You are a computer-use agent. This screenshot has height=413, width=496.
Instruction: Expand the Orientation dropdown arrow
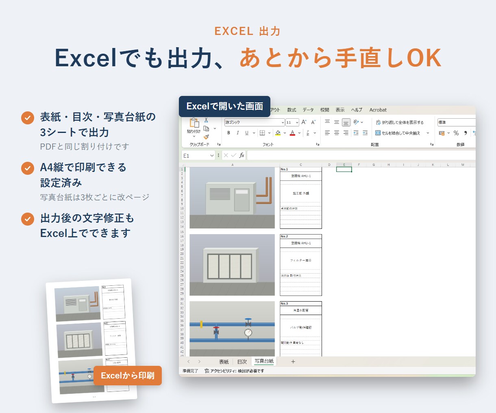[x=362, y=122]
